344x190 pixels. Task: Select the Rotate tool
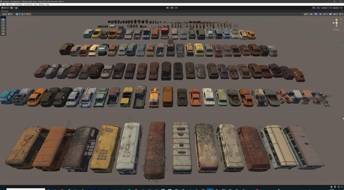tap(3, 26)
